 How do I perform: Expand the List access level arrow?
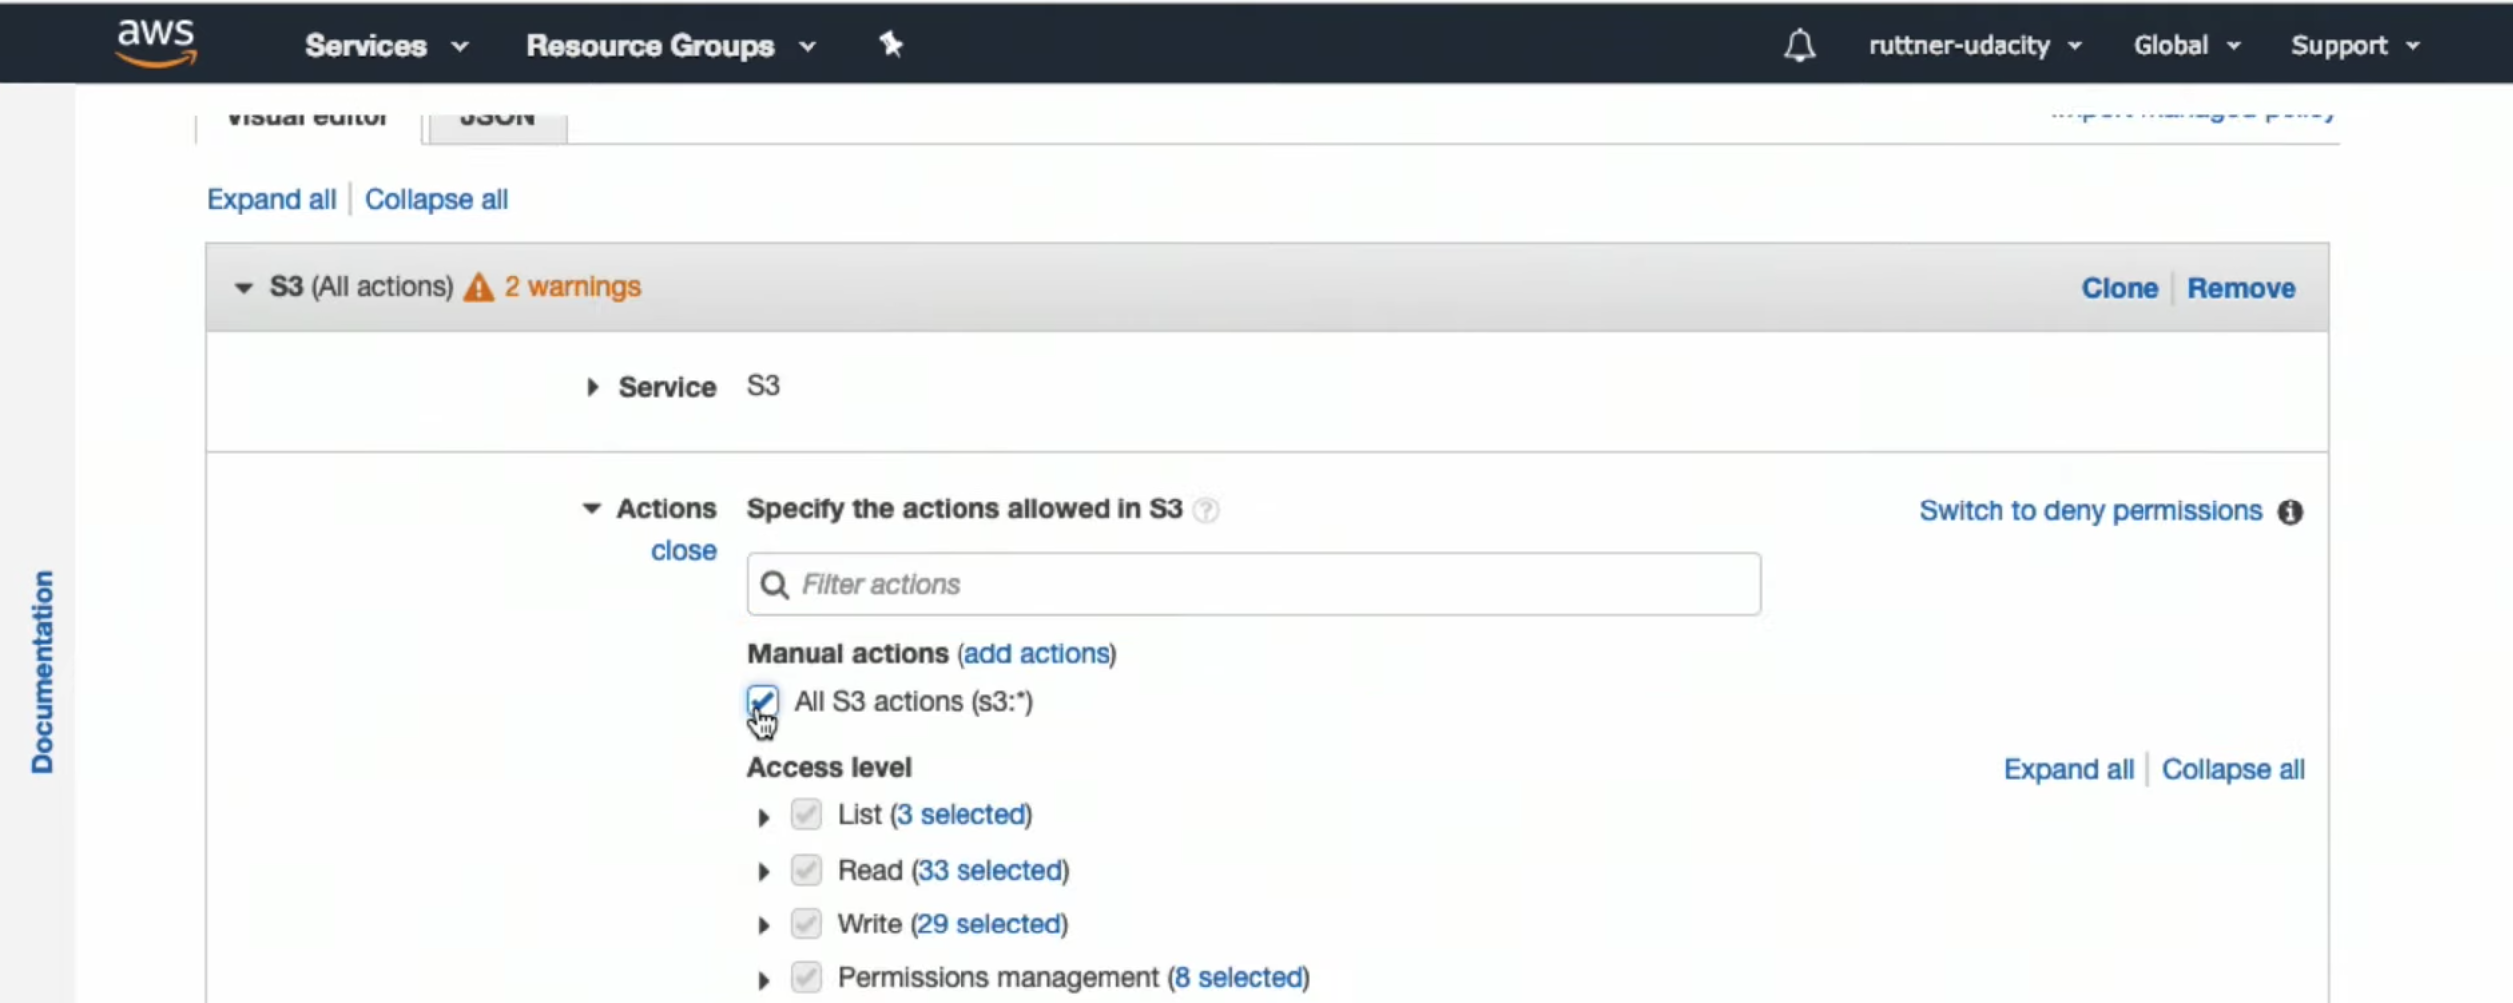(763, 817)
